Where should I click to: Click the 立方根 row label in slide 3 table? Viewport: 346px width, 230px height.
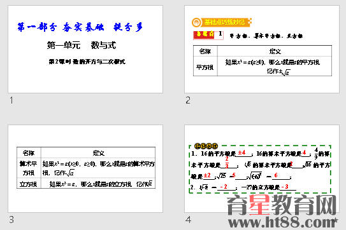tap(29, 184)
